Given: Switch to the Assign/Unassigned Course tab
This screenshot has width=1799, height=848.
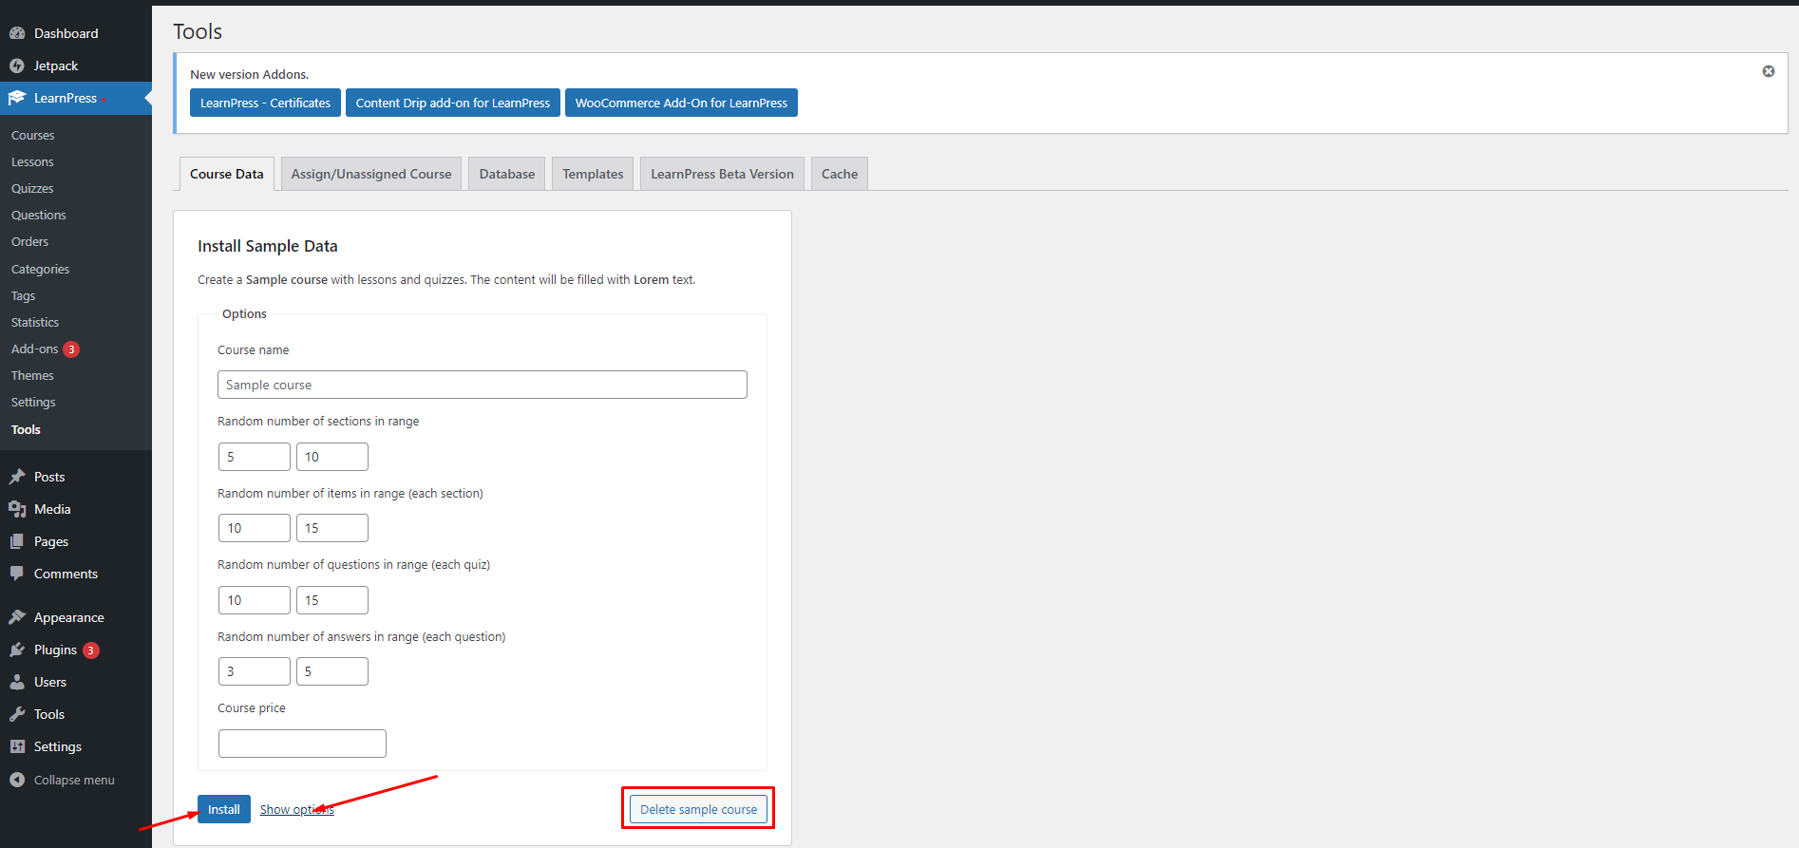Looking at the screenshot, I should [x=371, y=174].
